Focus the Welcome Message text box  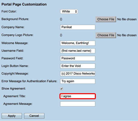[x=78, y=43]
